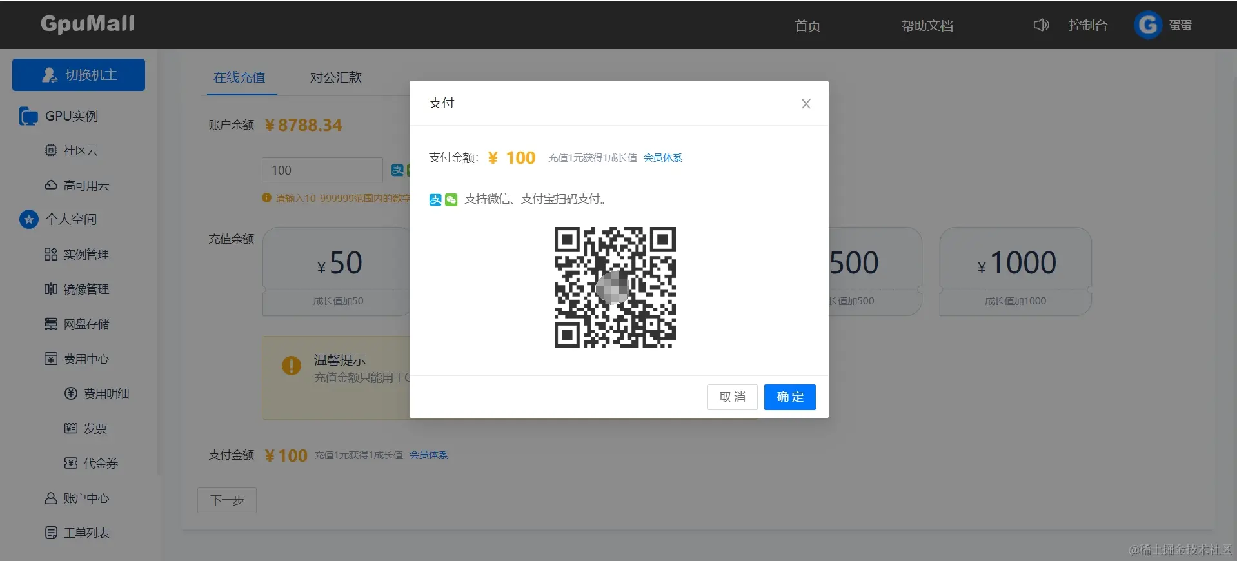The width and height of the screenshot is (1237, 561).
Task: Click the 镜像管理 icon
Action: click(x=51, y=289)
